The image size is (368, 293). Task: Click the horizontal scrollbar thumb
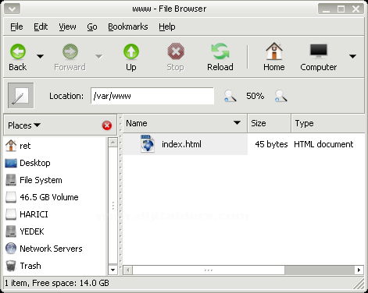point(209,270)
